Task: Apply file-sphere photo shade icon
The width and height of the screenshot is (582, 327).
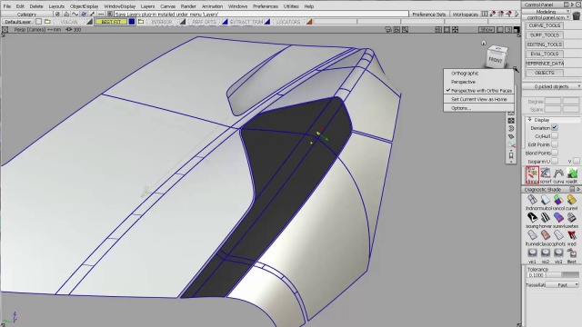Action: click(x=558, y=235)
